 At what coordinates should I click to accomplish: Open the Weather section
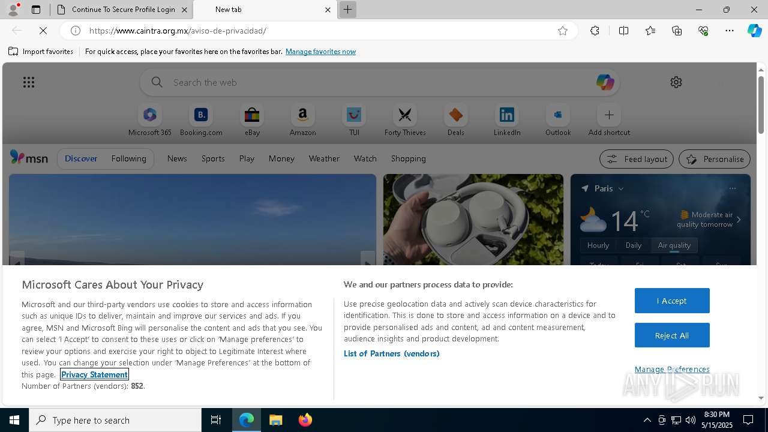pos(324,158)
